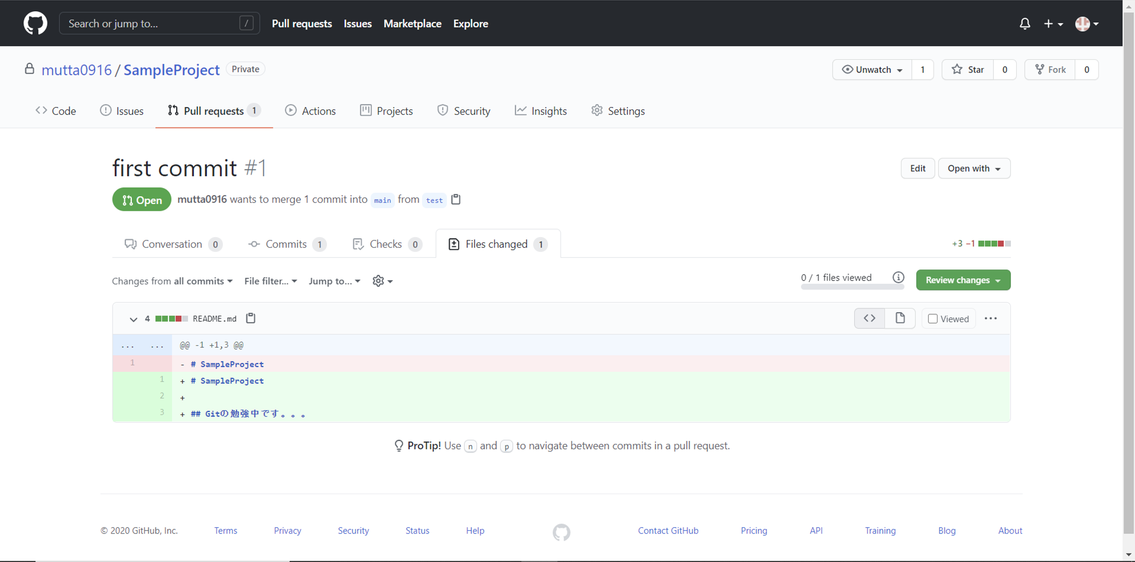
Task: Open the Security repository tab
Action: coord(464,111)
